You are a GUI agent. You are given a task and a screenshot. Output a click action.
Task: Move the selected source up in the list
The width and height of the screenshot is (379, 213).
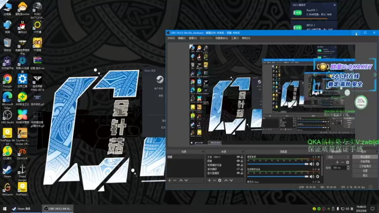(x=226, y=180)
